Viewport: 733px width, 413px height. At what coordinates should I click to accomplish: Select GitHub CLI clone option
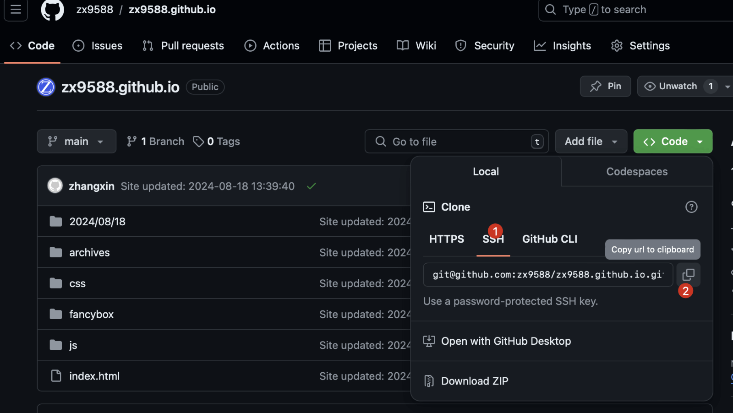[549, 239]
